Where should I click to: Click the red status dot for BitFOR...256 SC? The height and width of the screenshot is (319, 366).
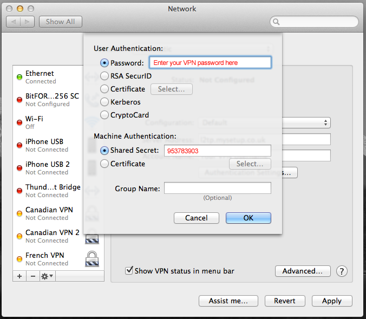(x=19, y=100)
